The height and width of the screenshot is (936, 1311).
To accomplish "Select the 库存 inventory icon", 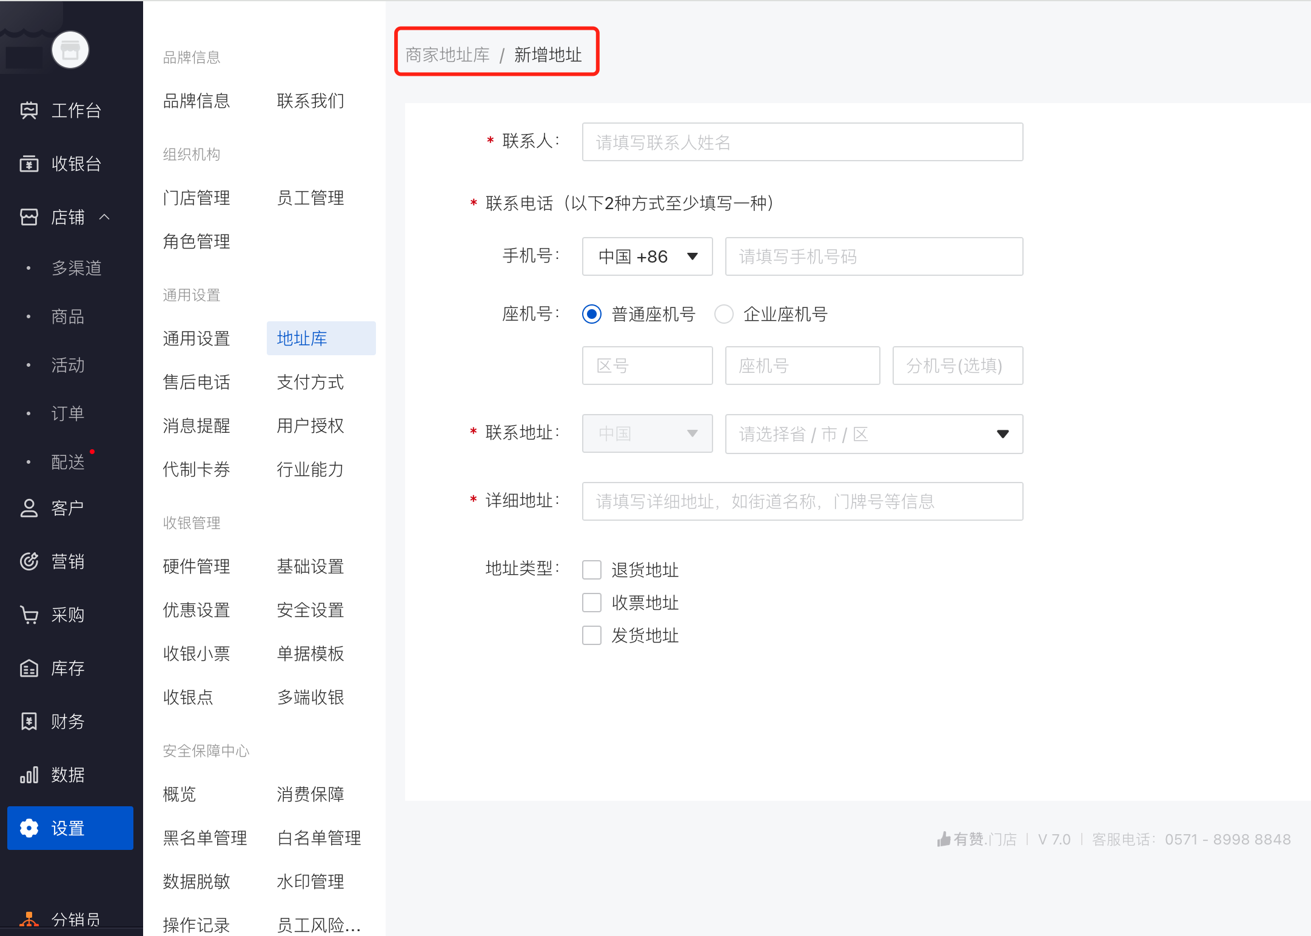I will coord(29,667).
